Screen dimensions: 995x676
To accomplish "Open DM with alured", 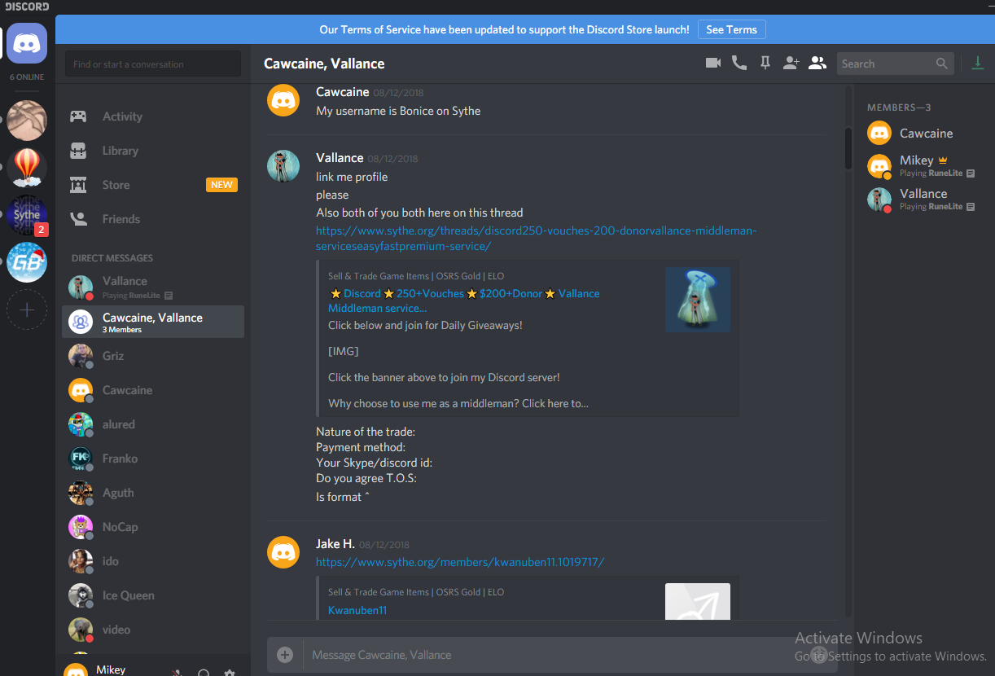I will click(153, 424).
